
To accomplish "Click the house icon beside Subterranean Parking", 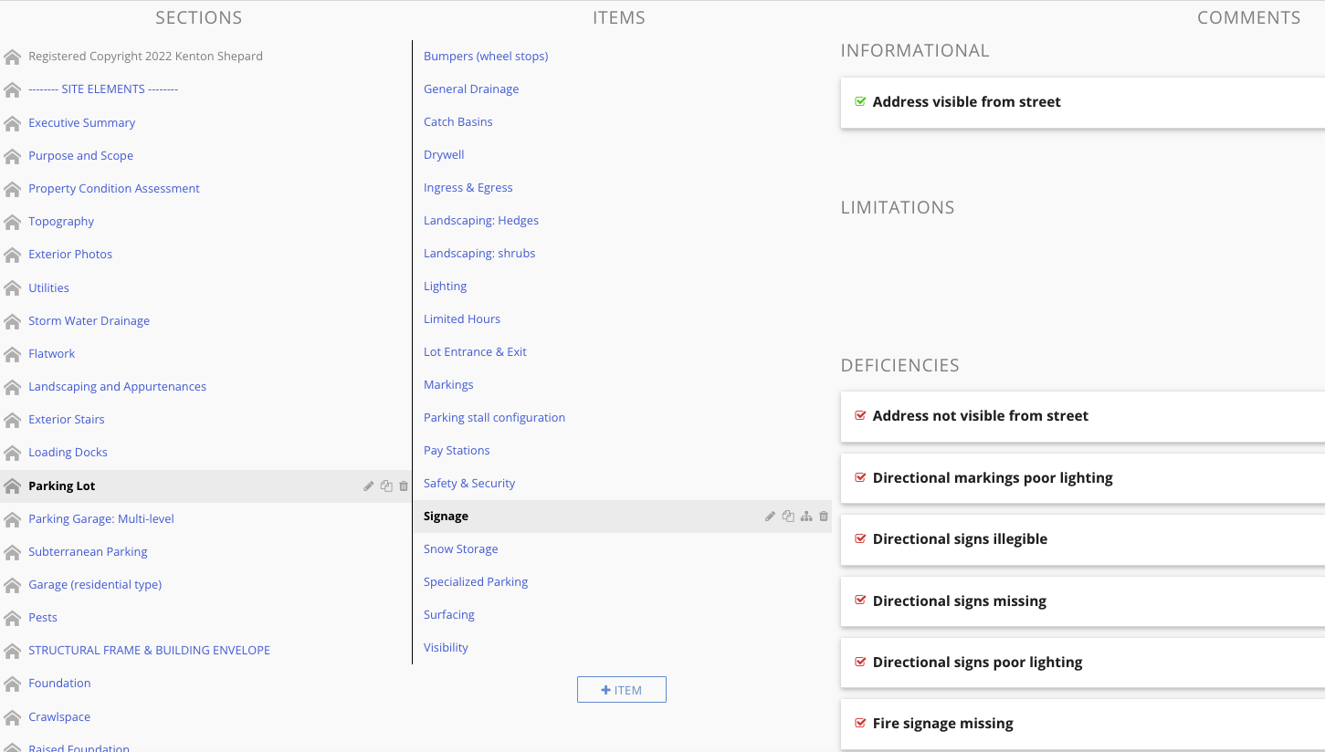I will 12,552.
